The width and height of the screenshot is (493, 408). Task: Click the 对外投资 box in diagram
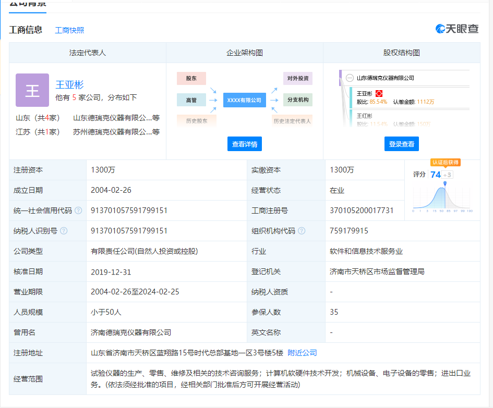click(x=298, y=79)
